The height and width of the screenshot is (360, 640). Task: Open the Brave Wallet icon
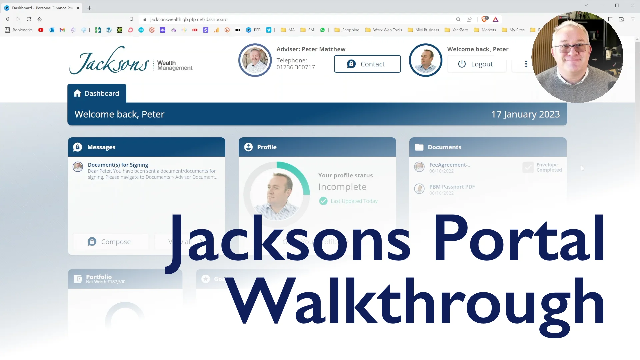pyautogui.click(x=621, y=19)
